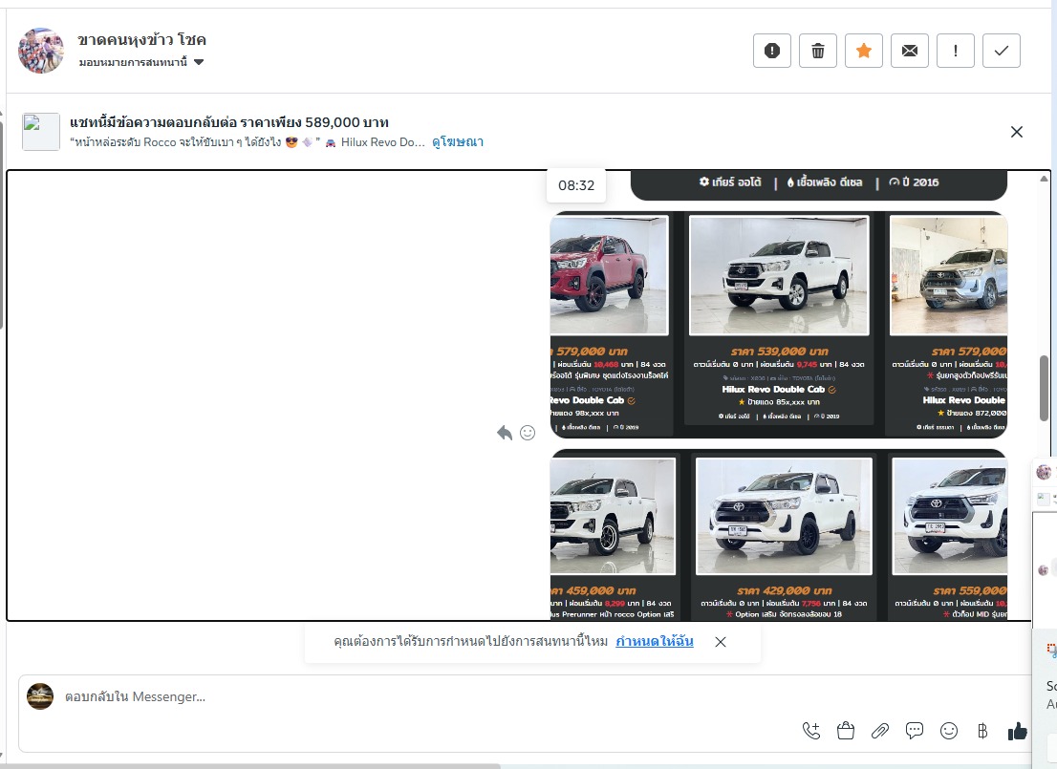Close the assignment prompt bar
Viewport: 1057px width, 769px height.
[721, 642]
